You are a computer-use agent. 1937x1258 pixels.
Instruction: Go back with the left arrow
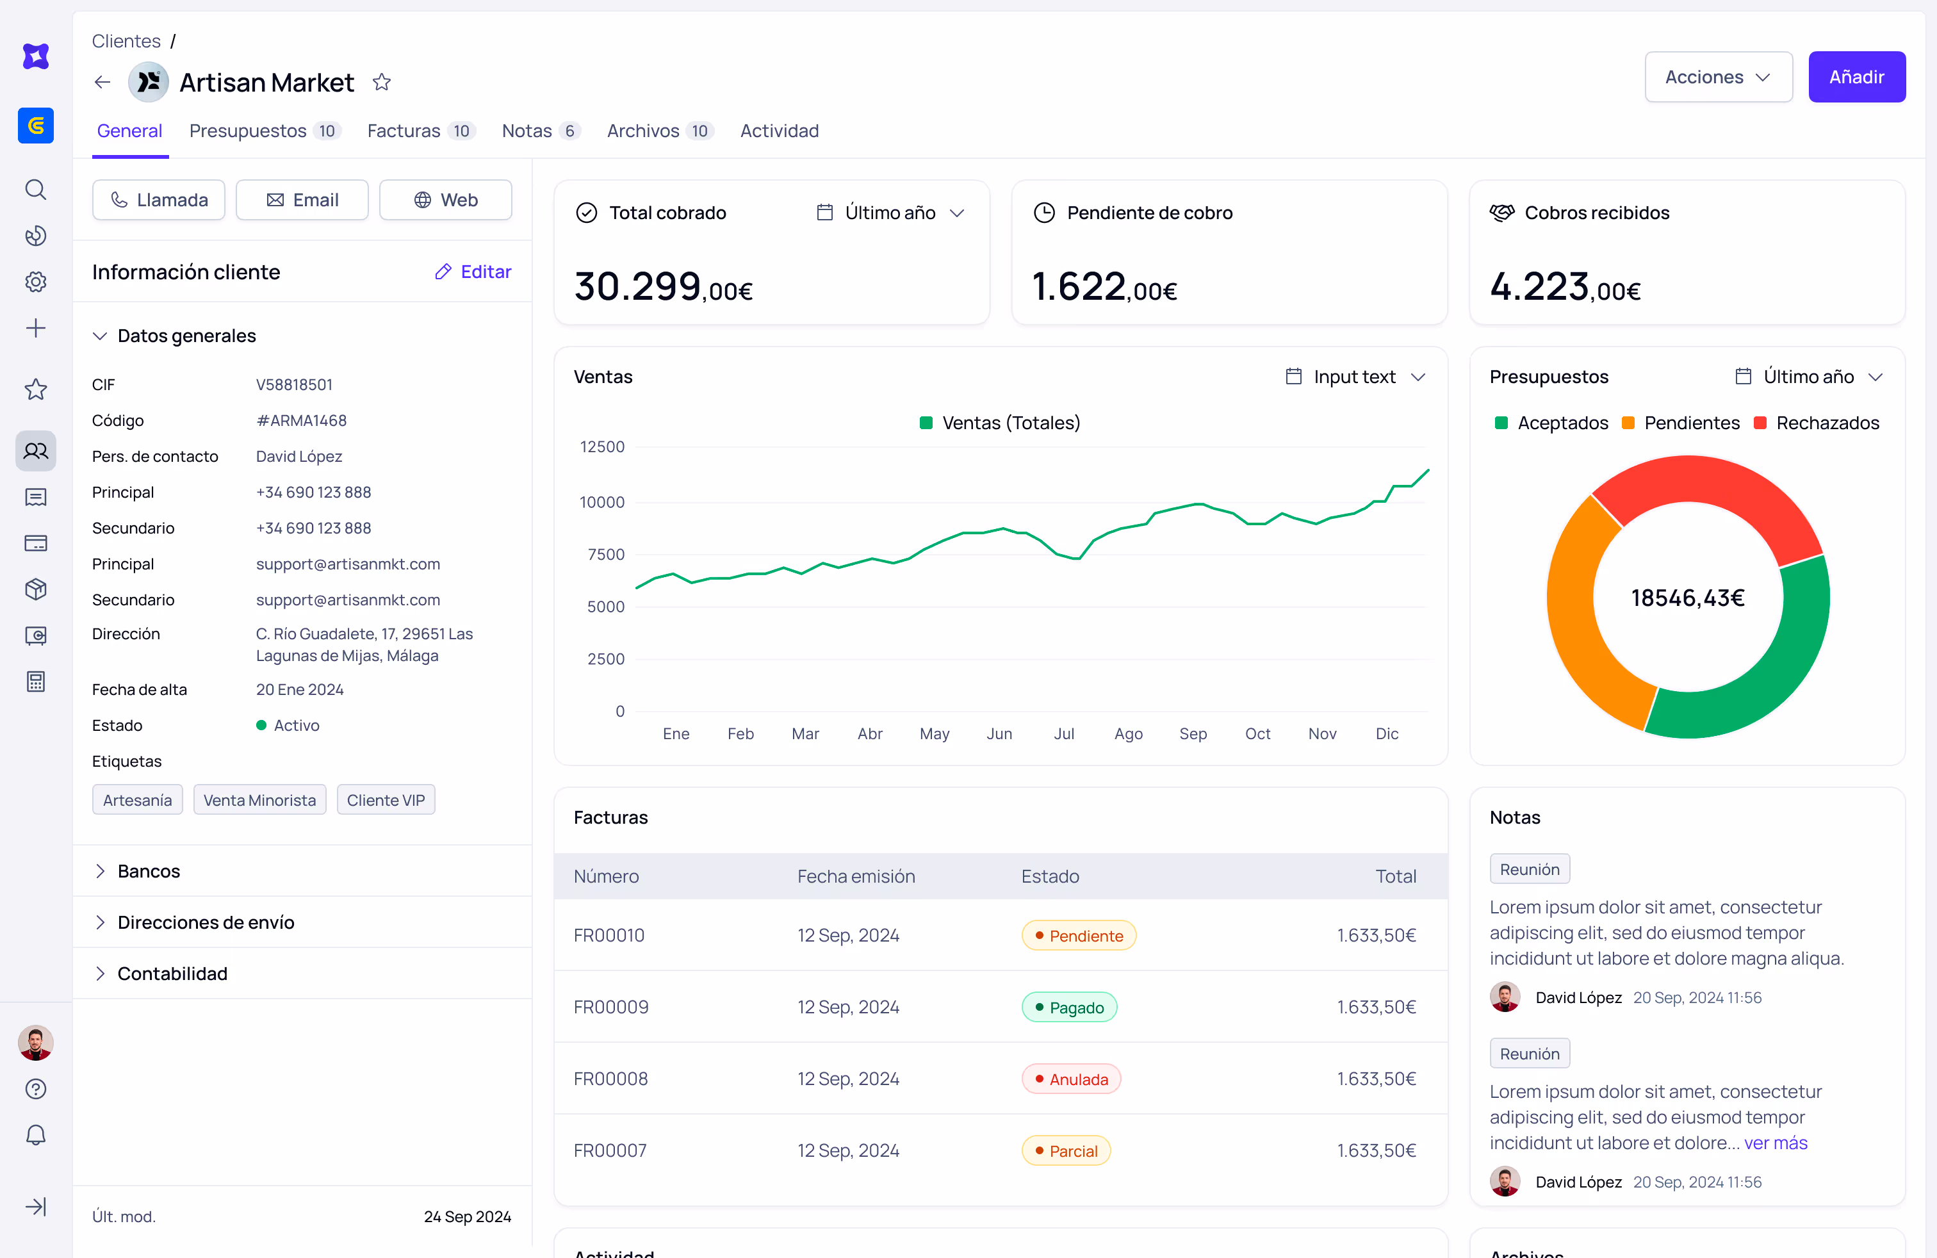point(102,82)
